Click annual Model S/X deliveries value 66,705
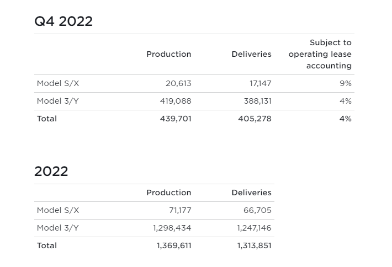 pyautogui.click(x=257, y=210)
